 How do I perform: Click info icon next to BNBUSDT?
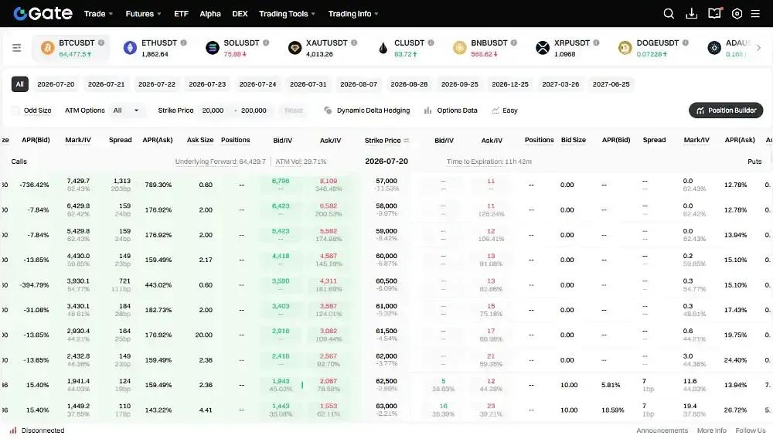click(x=514, y=43)
